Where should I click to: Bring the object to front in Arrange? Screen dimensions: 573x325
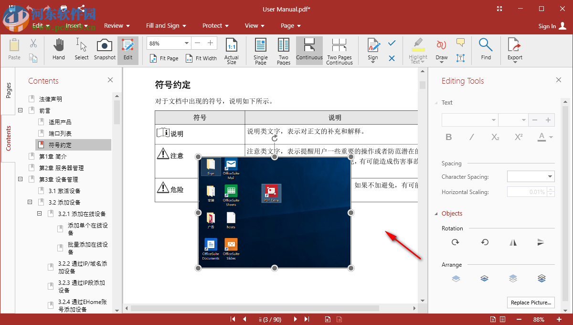pos(456,278)
